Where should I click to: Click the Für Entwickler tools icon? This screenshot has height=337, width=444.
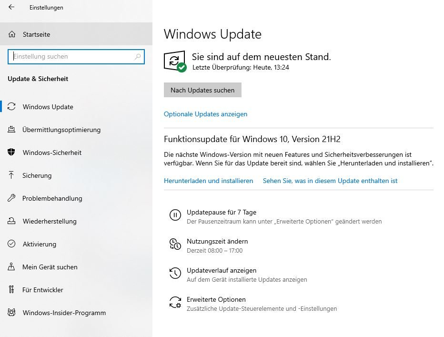tap(11, 289)
